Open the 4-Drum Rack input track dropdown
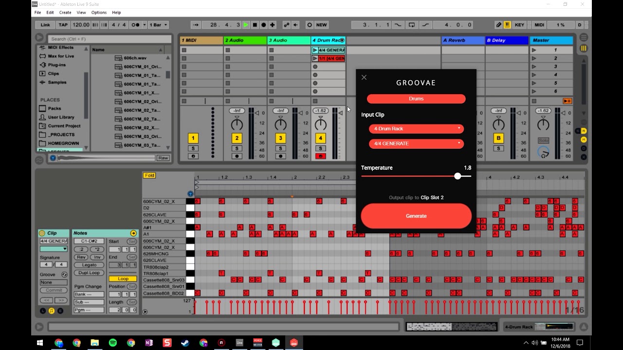623x350 pixels. pos(416,129)
